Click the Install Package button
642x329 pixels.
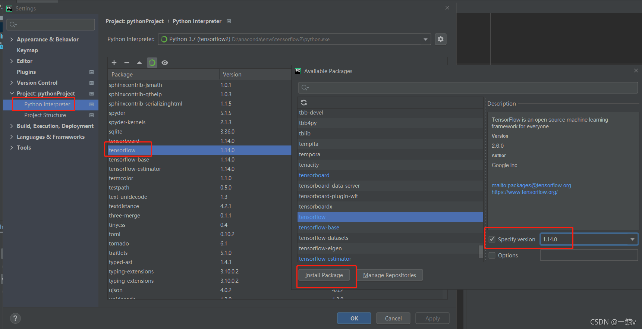324,275
